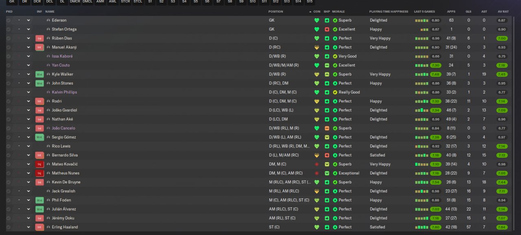Click Ederson's green condition heart icon
This screenshot has width=521, height=235.
tap(317, 20)
